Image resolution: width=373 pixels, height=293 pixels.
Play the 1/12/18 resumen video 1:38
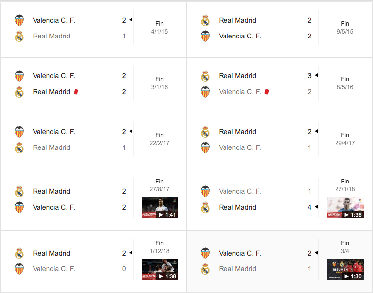click(x=160, y=269)
